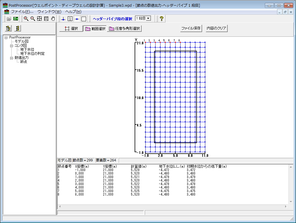Click the 内容のクリア button
Screen dimensions: 296x223
[216, 29]
